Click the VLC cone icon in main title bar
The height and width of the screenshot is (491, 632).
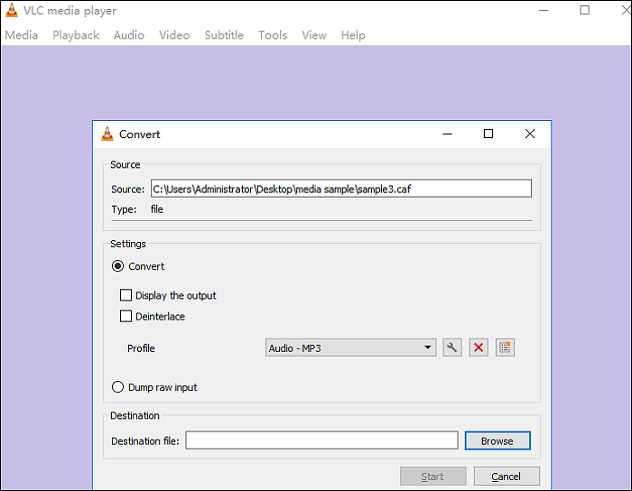[x=11, y=11]
